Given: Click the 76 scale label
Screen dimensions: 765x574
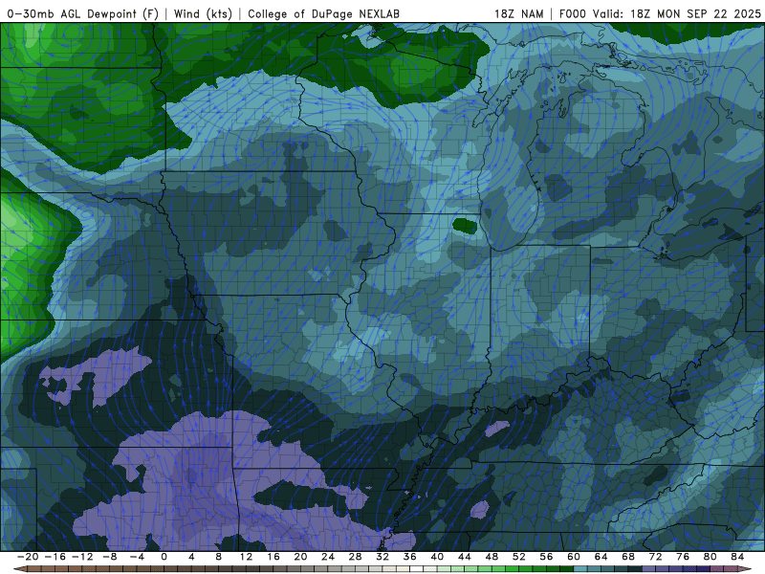Looking at the screenshot, I should (x=683, y=557).
